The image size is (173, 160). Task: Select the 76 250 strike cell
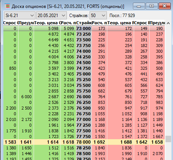pyautogui.click(x=84, y=102)
